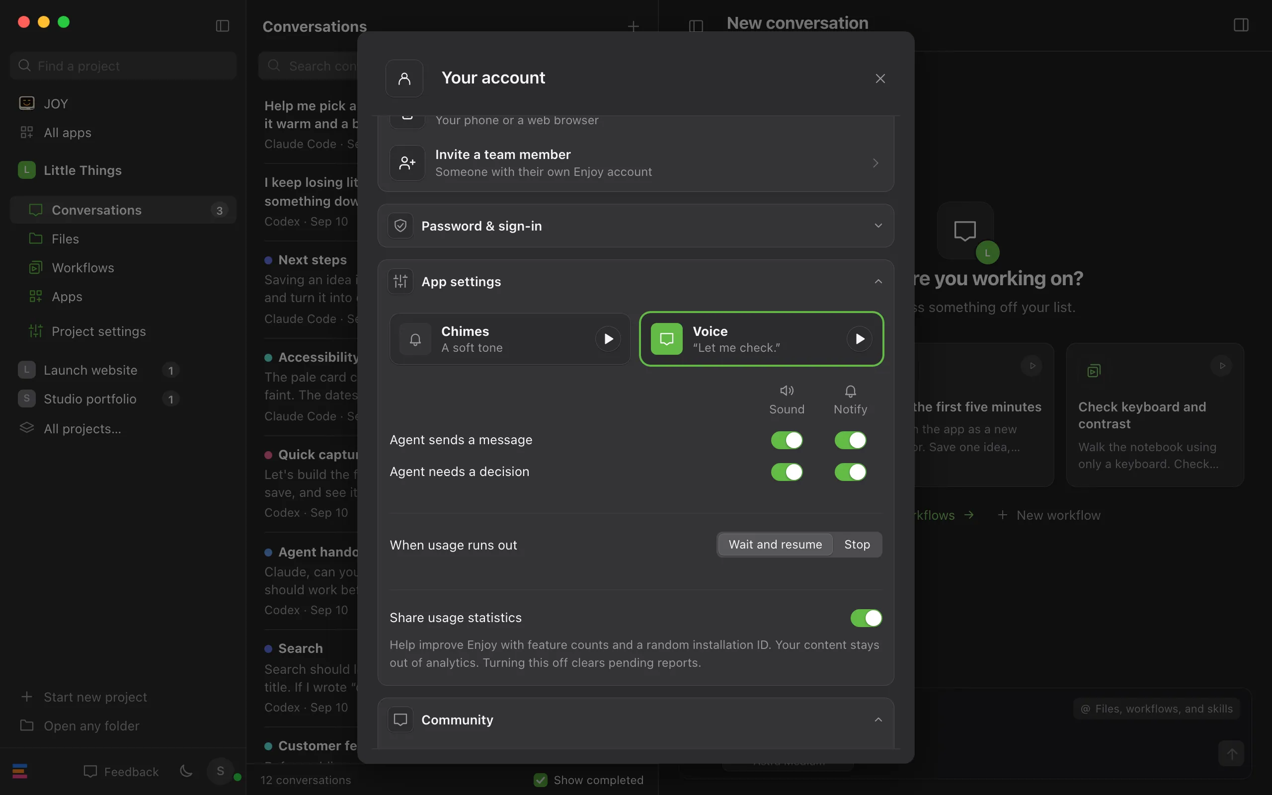
Task: Switch to dark mode moon icon
Action: click(x=186, y=771)
